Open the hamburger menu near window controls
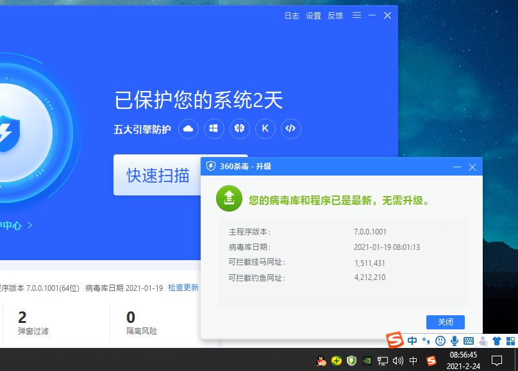The width and height of the screenshot is (518, 371). (356, 15)
